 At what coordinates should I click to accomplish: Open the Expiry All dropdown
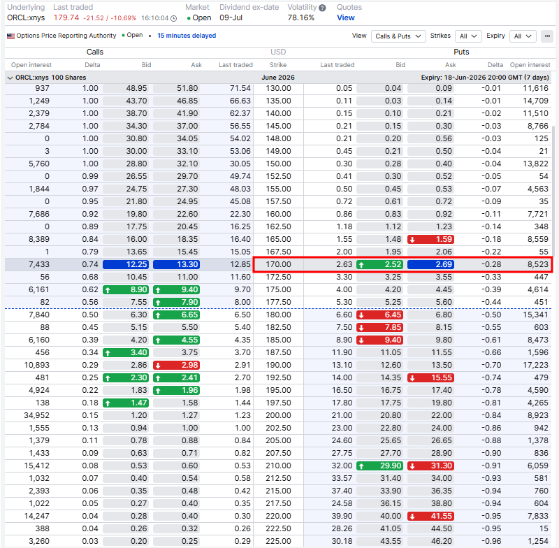pos(523,36)
